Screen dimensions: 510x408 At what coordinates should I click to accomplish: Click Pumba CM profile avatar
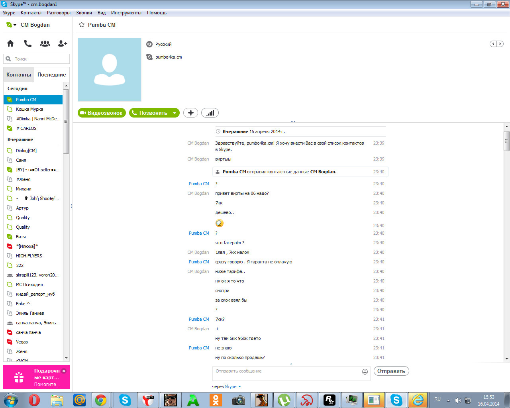coord(110,70)
